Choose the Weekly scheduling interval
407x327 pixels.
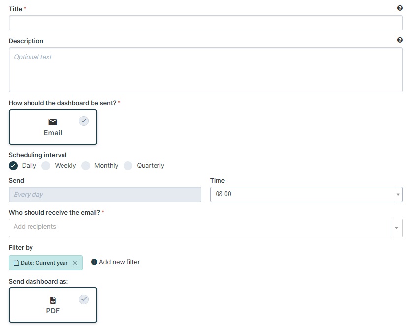pyautogui.click(x=46, y=165)
